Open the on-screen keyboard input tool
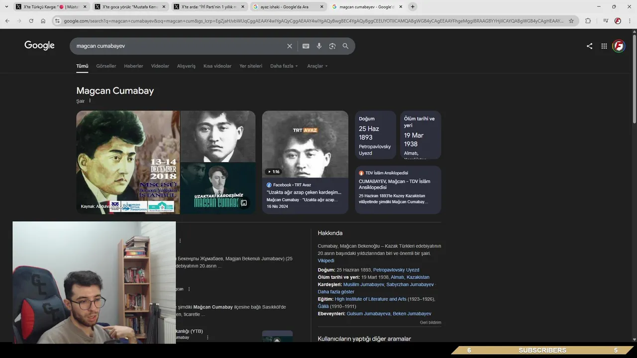The image size is (637, 358). coord(306,46)
